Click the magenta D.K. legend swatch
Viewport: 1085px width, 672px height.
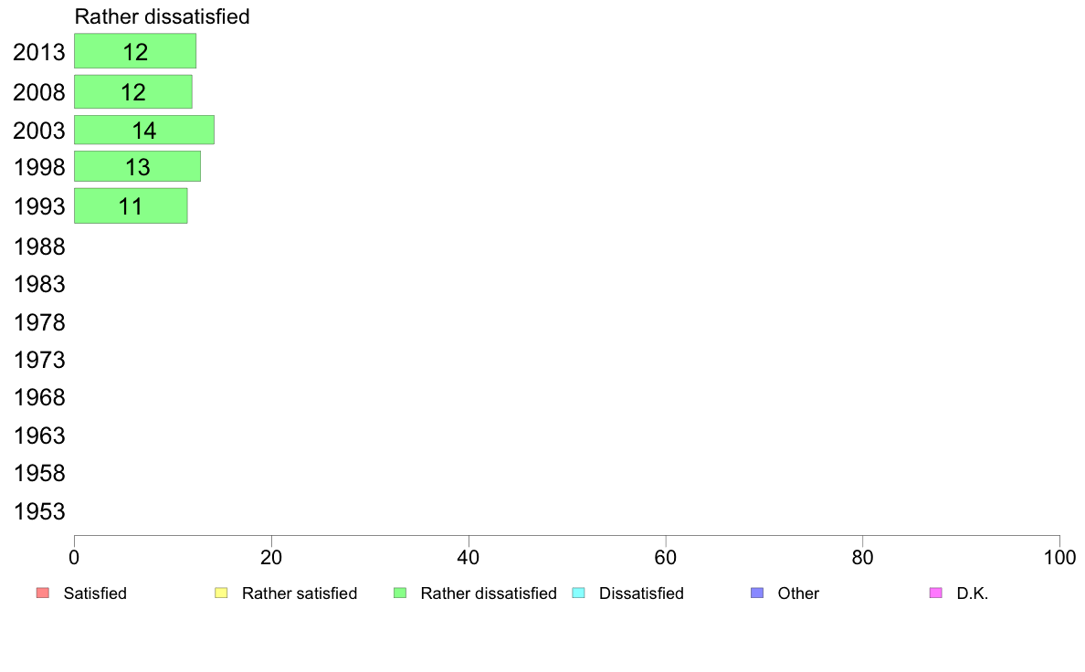tap(935, 593)
